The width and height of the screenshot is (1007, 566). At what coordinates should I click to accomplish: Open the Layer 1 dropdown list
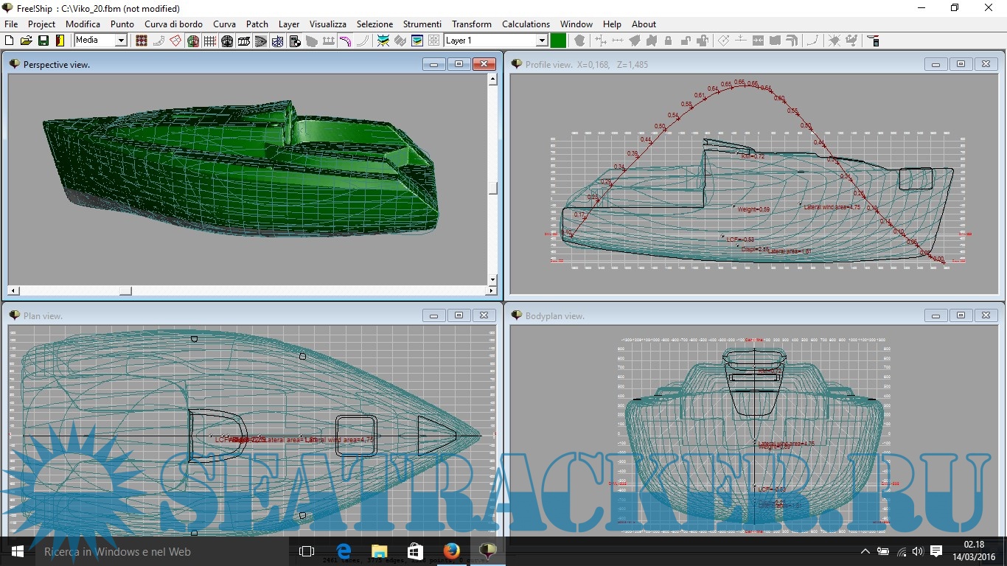(x=542, y=41)
